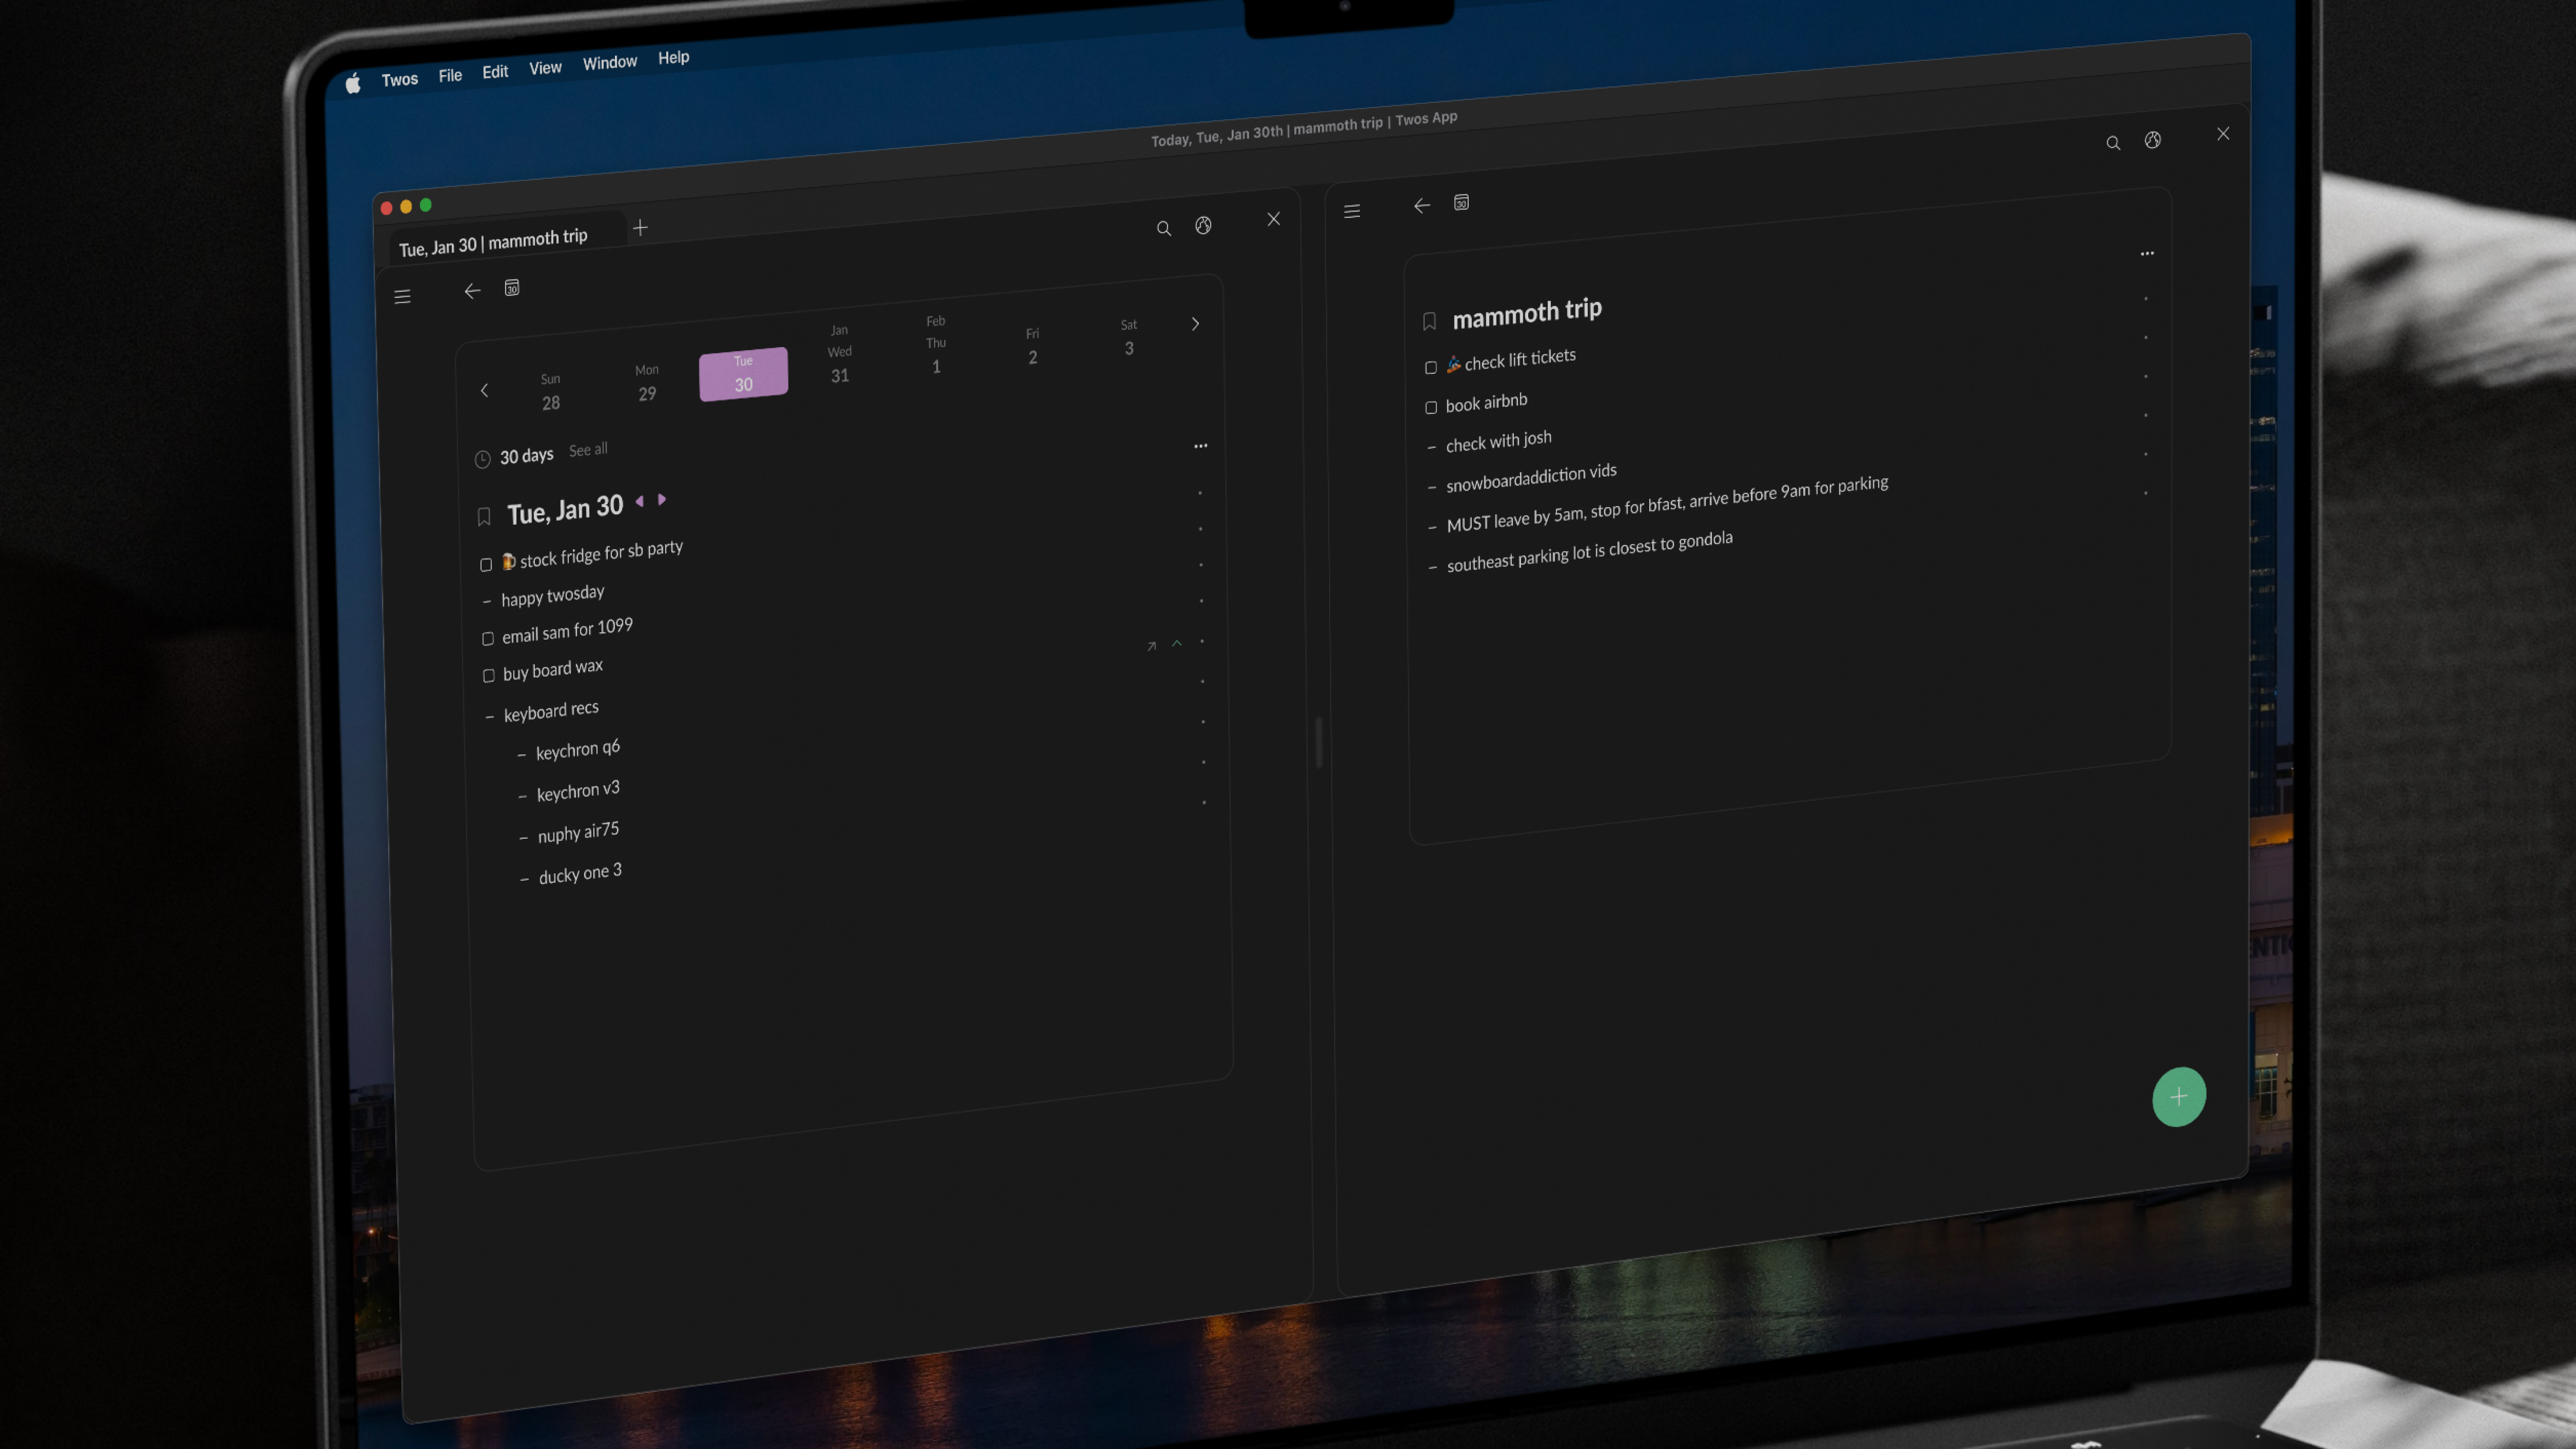Check off check lift tickets
2576x1449 pixels.
(x=1431, y=368)
